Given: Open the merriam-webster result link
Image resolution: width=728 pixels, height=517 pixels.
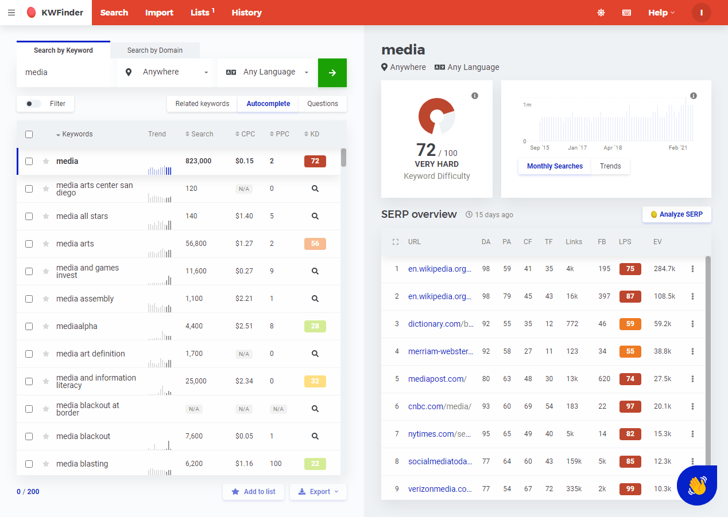Looking at the screenshot, I should click(441, 351).
